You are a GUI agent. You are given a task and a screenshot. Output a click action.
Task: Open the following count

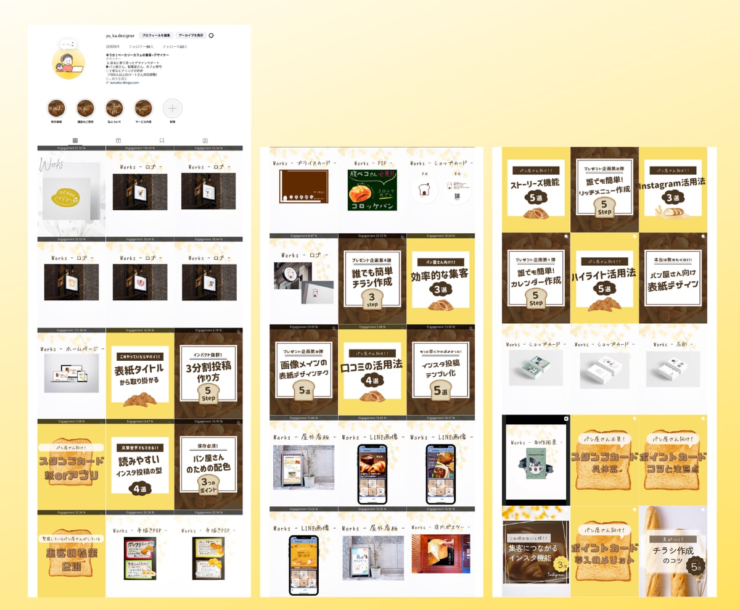coord(175,46)
